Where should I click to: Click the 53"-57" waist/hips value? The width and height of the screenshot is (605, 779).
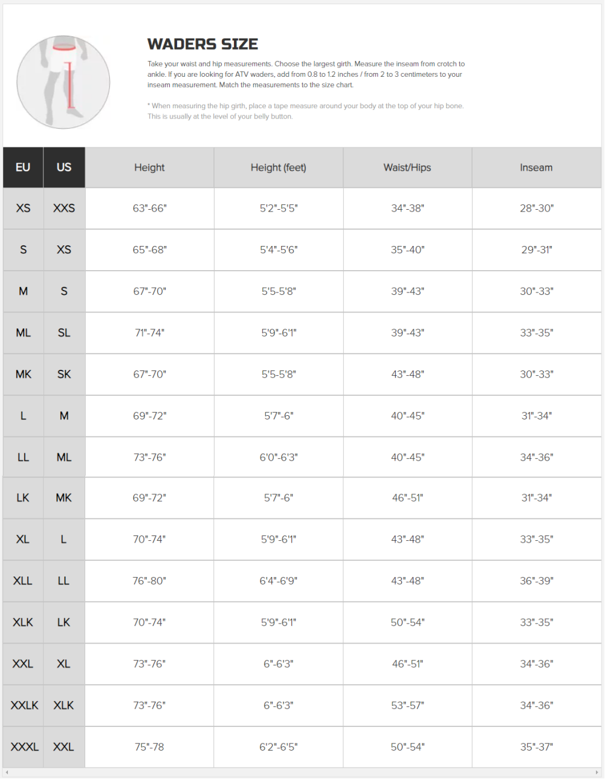407,705
